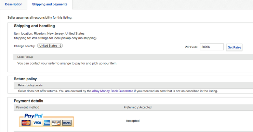The width and height of the screenshot is (253, 132).
Task: Click the ZIP Code input field
Action: pos(212,47)
